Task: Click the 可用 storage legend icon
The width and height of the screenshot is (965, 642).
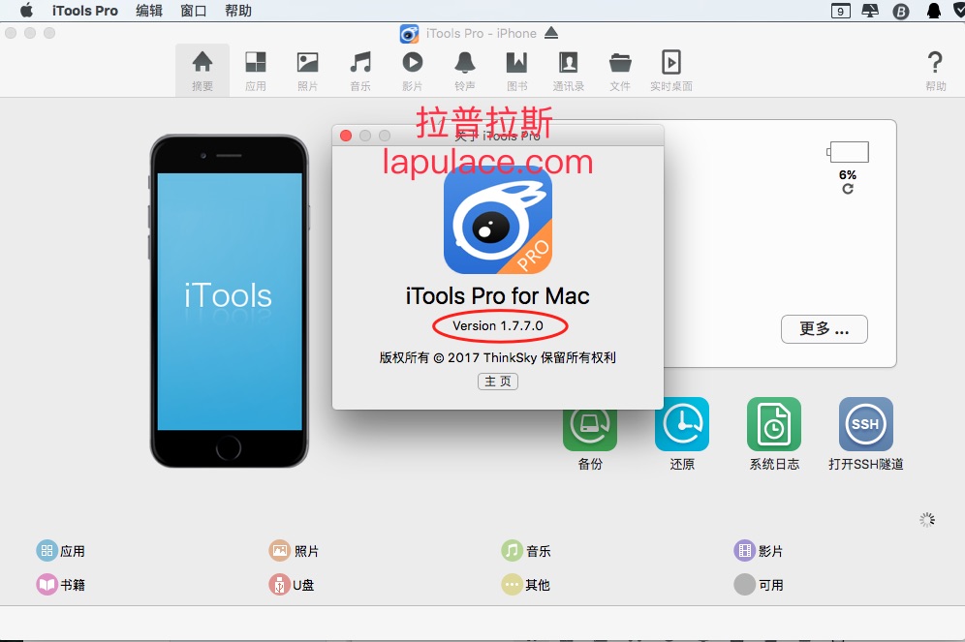Action: click(745, 584)
